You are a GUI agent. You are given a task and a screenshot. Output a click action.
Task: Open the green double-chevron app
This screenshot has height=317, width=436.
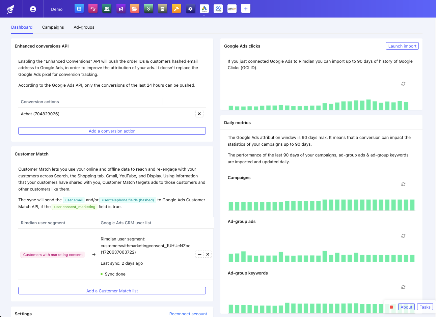[x=148, y=9]
